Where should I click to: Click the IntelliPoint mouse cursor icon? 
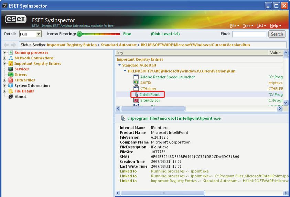[x=136, y=95]
